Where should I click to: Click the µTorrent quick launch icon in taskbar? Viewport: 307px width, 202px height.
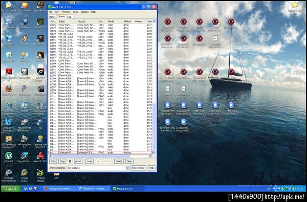(26, 189)
